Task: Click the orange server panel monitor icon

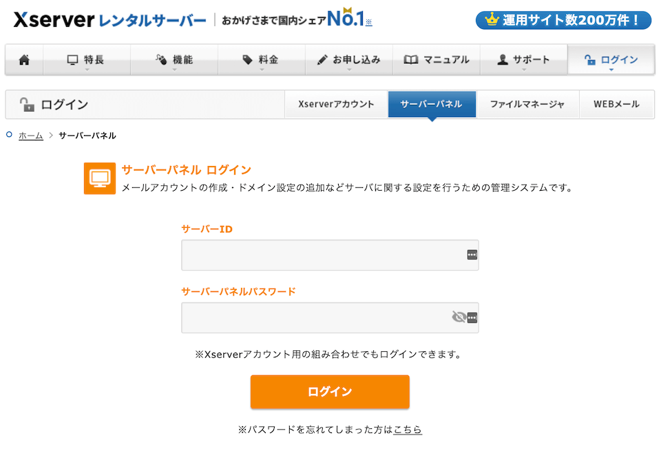Action: 100,178
